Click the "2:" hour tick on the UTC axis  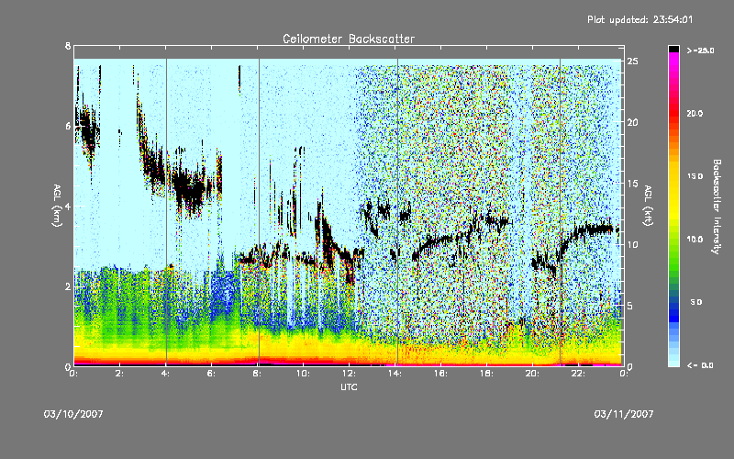(119, 374)
